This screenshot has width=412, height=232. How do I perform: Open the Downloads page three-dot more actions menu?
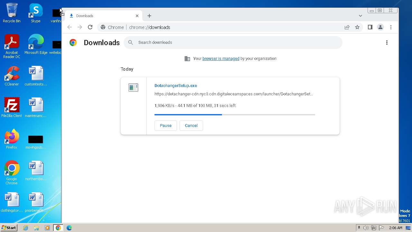point(387,43)
